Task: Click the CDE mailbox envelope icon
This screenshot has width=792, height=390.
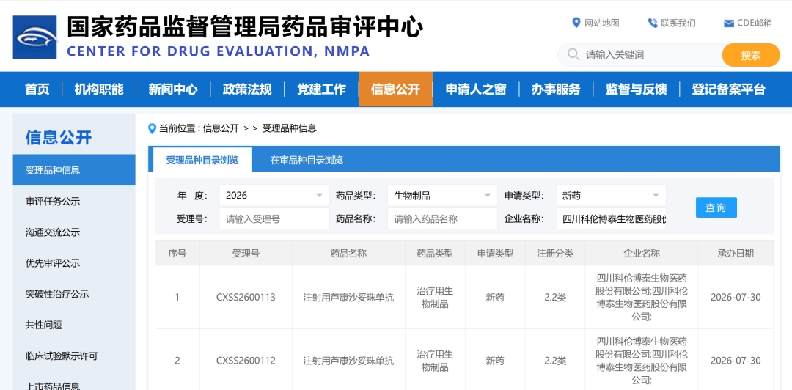Action: coord(729,23)
